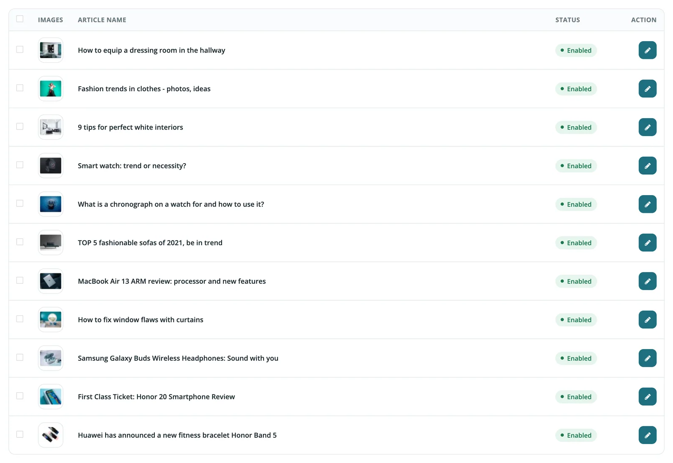Image resolution: width=673 pixels, height=463 pixels.
Task: Edit the Honor Band 5 fitness bracelet article
Action: pyautogui.click(x=647, y=435)
